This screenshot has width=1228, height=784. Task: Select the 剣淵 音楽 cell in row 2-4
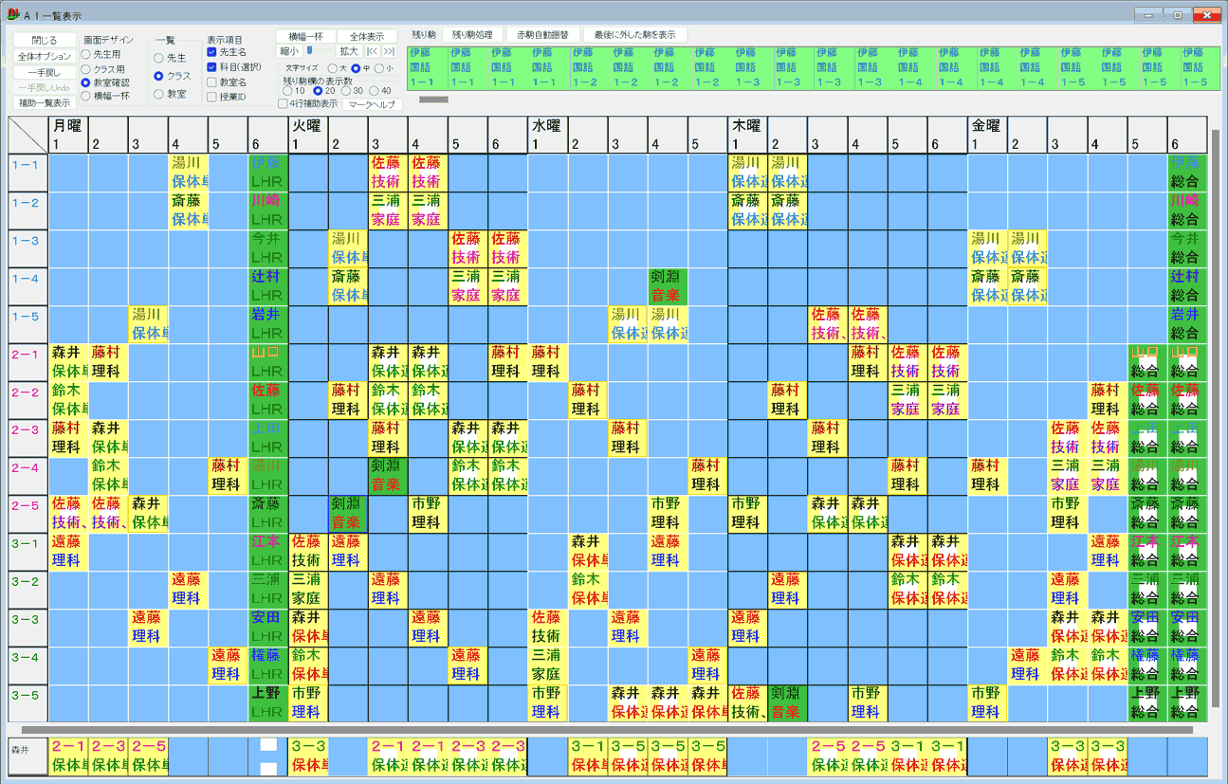(388, 476)
